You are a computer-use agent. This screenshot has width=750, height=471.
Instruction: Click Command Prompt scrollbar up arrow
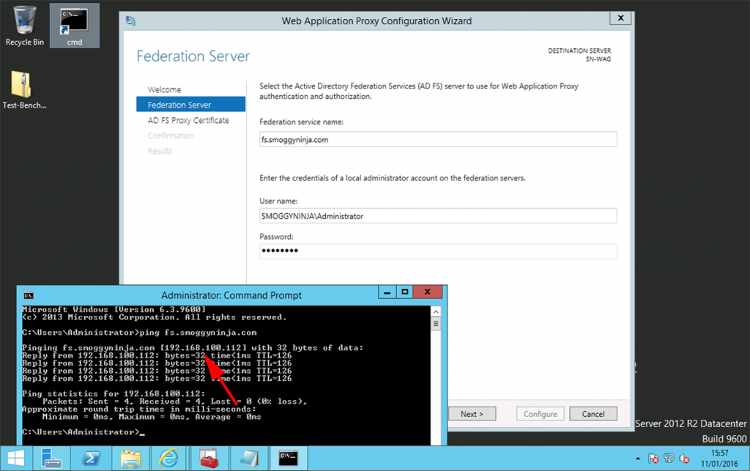coord(437,311)
